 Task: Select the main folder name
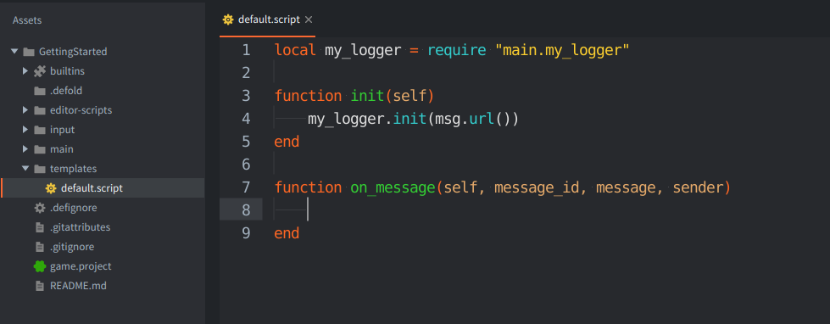62,149
